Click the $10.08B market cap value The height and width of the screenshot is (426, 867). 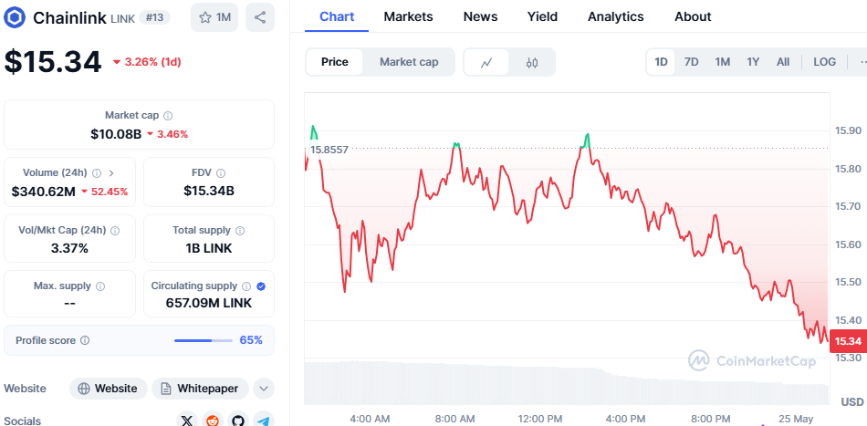tap(116, 134)
